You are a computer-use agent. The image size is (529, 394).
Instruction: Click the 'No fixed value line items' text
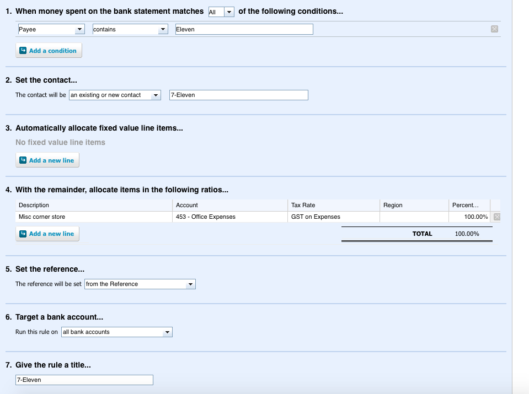click(60, 142)
